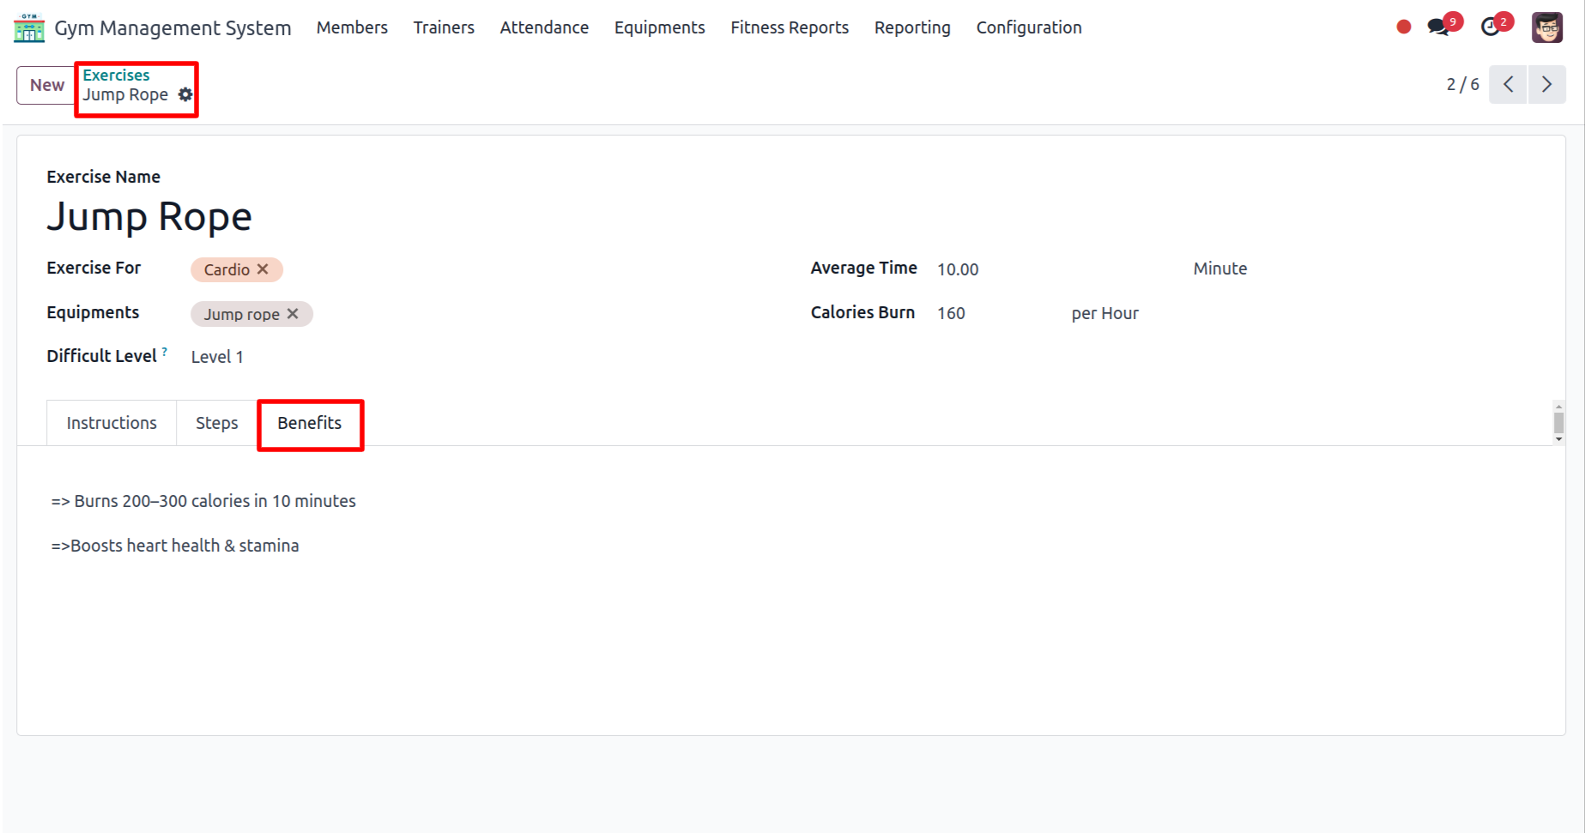Click Gym Management System title
Screen dimensions: 1585x833
point(172,27)
